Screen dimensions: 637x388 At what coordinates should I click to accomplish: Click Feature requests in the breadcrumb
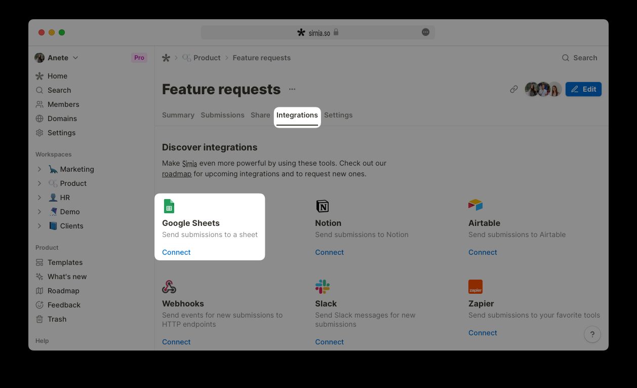pos(262,58)
